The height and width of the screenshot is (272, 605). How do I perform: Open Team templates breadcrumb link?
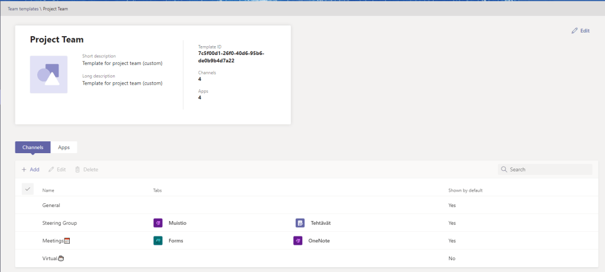[22, 9]
